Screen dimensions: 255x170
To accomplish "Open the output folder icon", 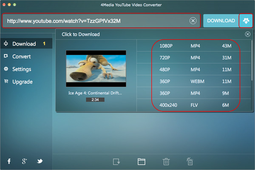I will pyautogui.click(x=142, y=161).
